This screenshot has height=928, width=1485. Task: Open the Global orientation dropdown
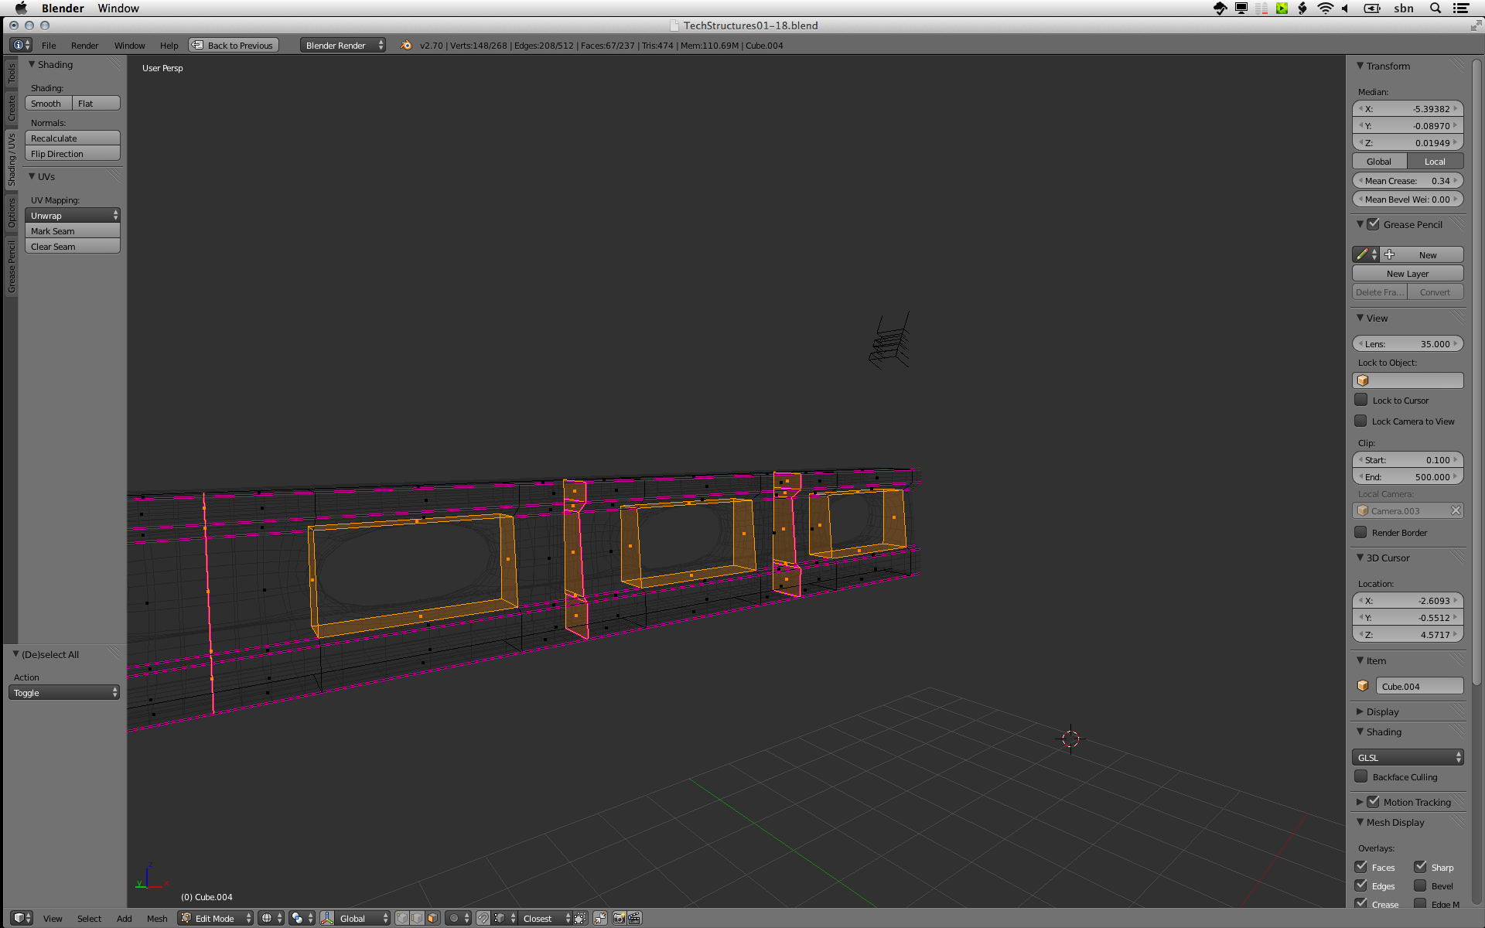coord(363,918)
